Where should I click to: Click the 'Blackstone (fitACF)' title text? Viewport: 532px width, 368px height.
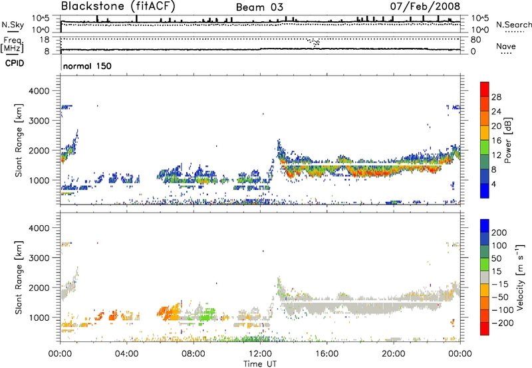tap(118, 6)
